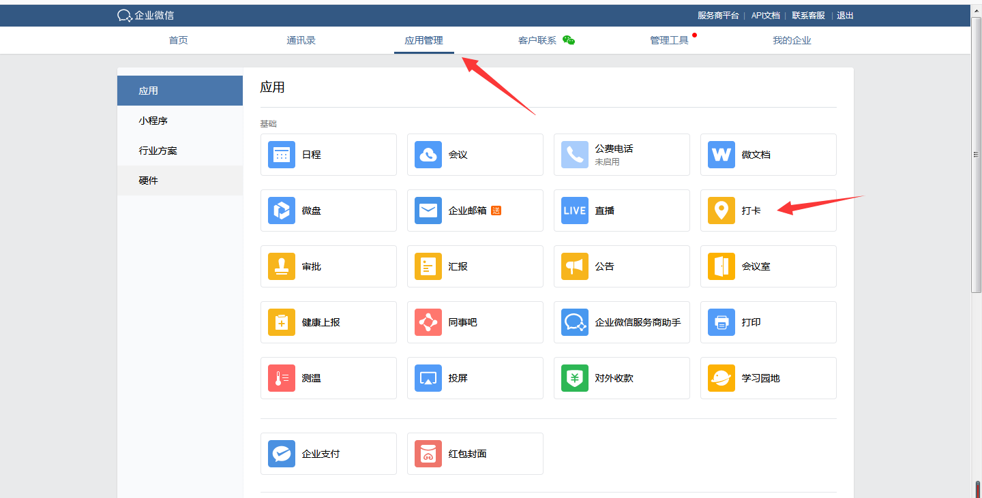
Task: Open the API文档 link
Action: [x=765, y=15]
